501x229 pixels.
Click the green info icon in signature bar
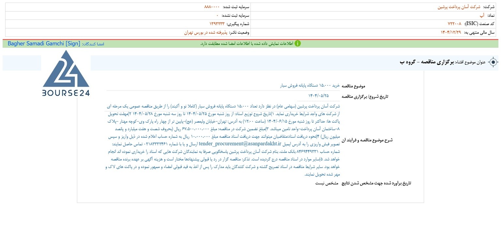pyautogui.click(x=297, y=44)
